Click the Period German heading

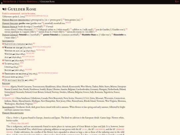click(10, 35)
